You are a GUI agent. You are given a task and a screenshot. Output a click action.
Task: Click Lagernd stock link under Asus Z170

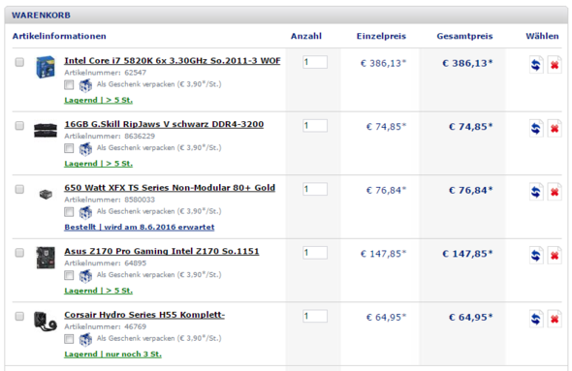click(x=98, y=291)
